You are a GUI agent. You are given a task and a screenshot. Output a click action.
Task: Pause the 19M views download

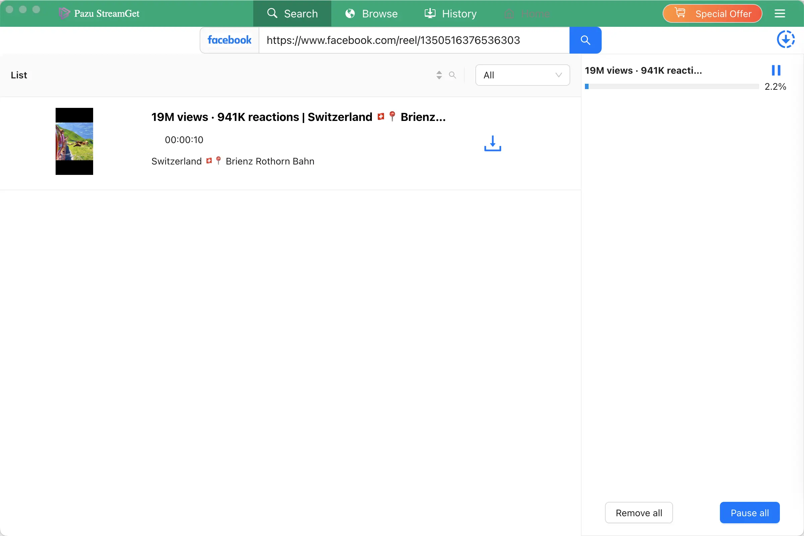click(776, 70)
